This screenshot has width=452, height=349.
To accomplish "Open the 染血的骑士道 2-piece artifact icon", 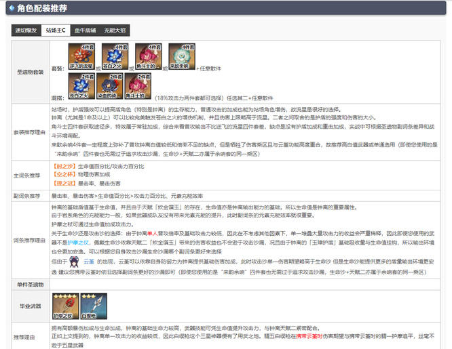I will click(109, 86).
